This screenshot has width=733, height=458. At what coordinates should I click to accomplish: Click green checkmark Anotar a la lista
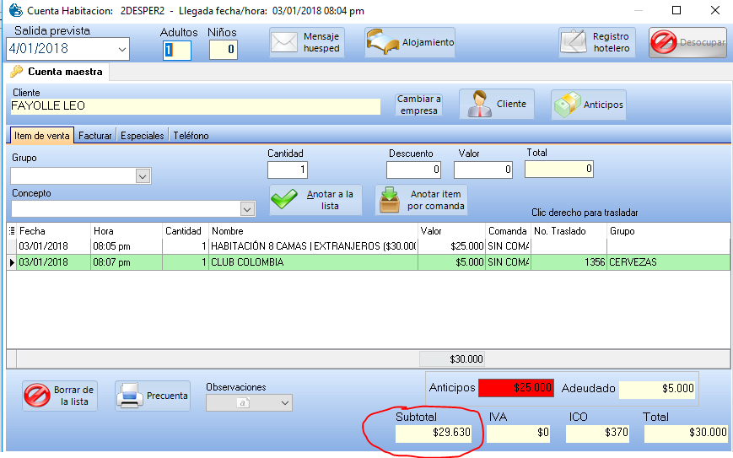(x=285, y=200)
